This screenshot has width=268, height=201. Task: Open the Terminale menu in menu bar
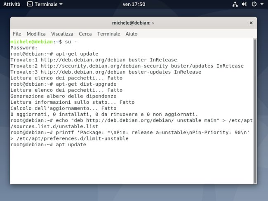[x=109, y=34]
